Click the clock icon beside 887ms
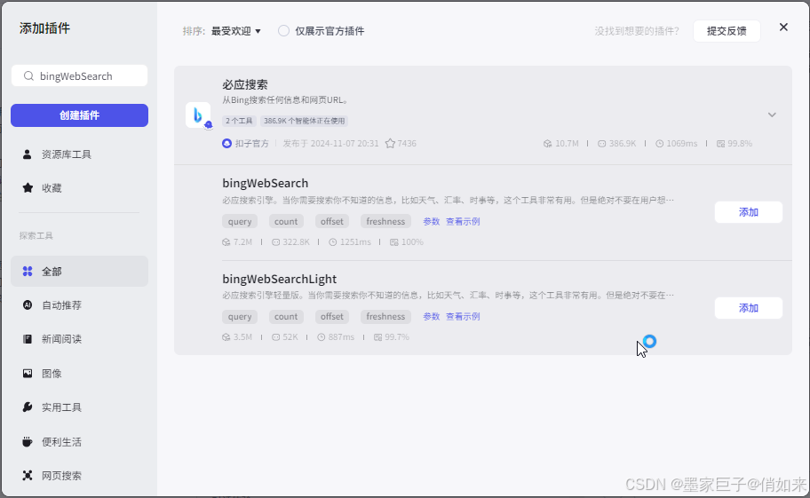 [322, 337]
